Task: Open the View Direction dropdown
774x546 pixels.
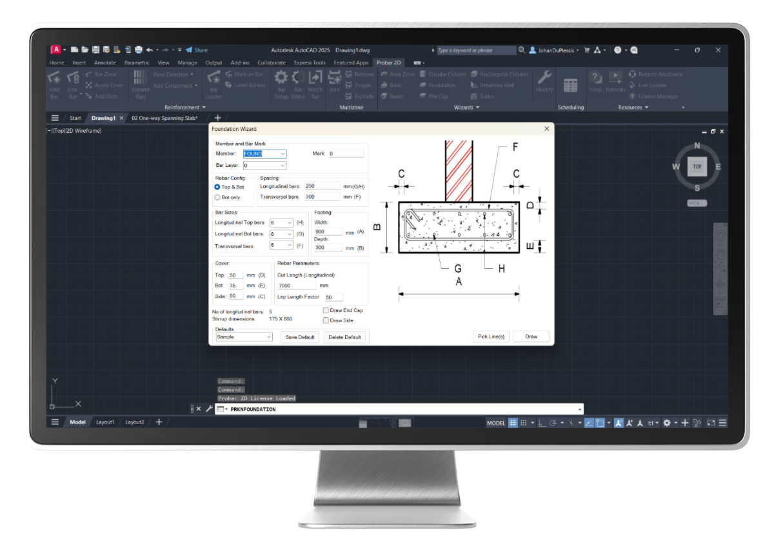Action: 173,74
